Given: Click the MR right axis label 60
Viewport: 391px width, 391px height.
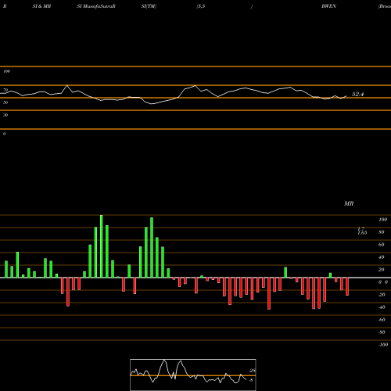Looking at the screenshot, I should pos(382,245).
